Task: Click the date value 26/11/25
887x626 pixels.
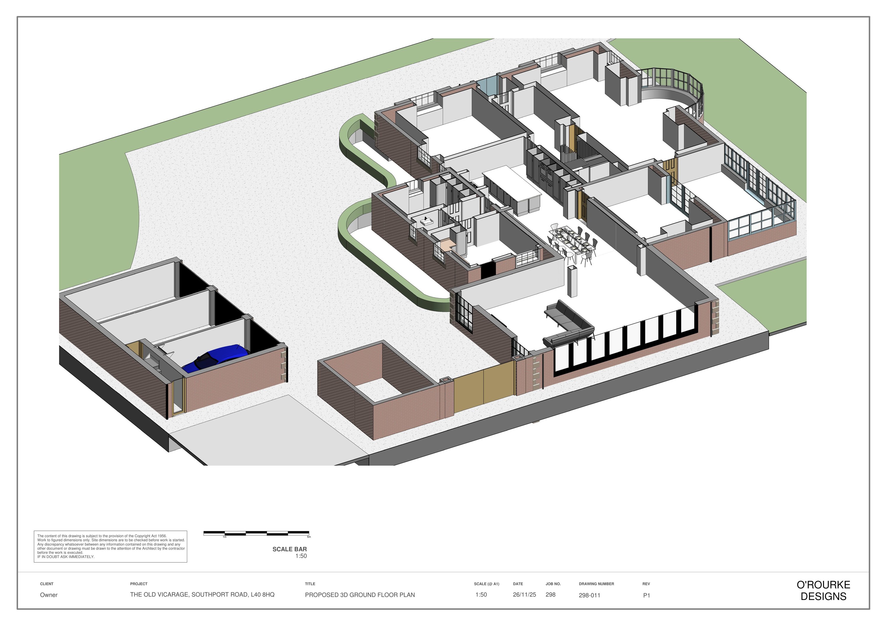Action: [524, 595]
